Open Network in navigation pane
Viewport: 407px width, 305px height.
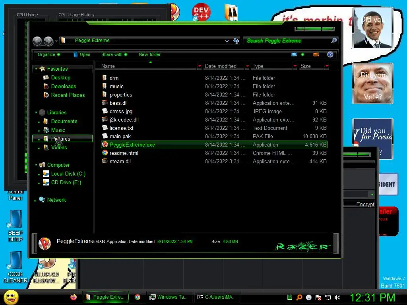click(56, 200)
